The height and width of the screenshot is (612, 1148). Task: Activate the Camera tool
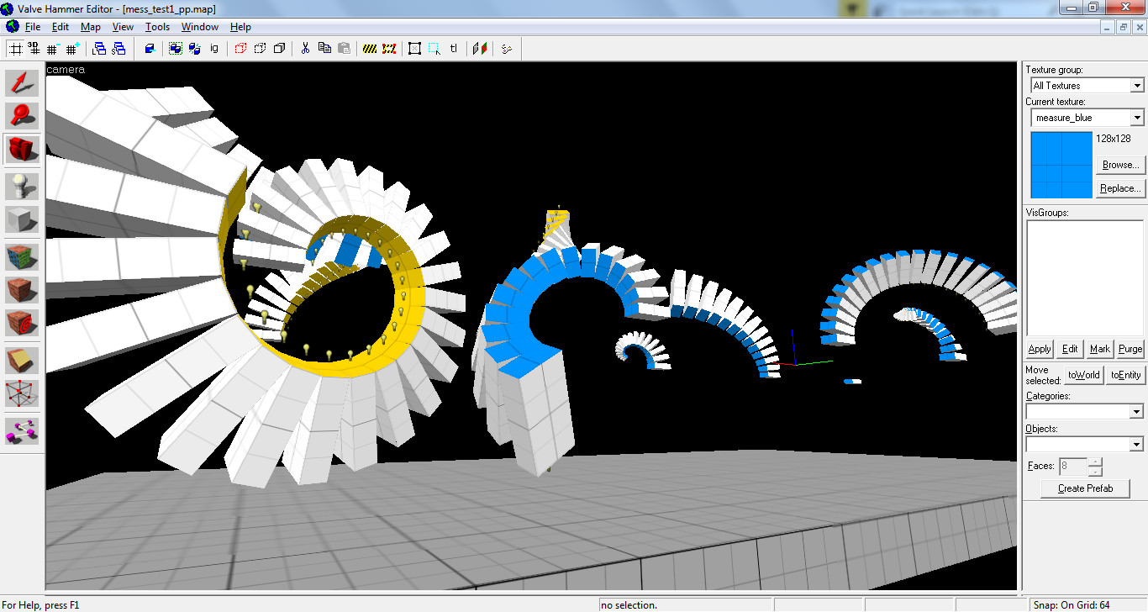[x=21, y=150]
